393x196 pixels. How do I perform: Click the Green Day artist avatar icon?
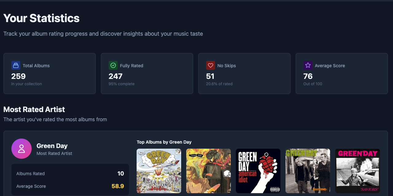(21, 149)
